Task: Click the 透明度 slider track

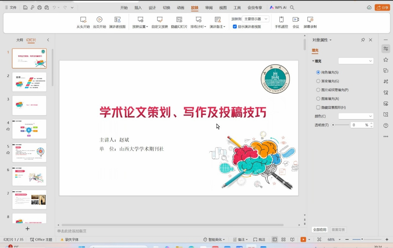Action: click(341, 125)
